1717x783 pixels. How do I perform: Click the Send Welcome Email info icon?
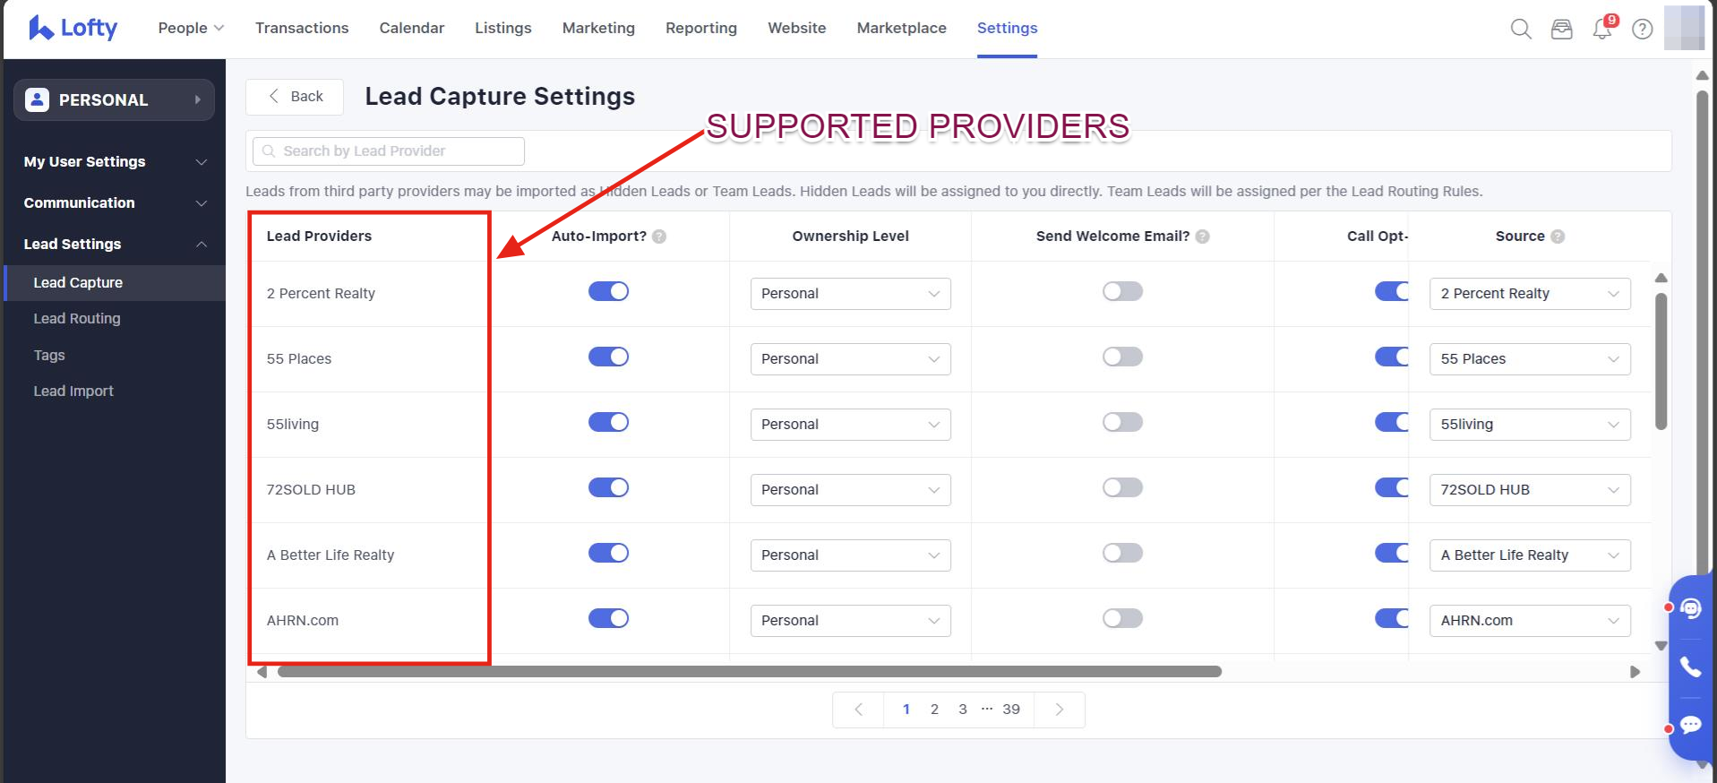pyautogui.click(x=1202, y=237)
